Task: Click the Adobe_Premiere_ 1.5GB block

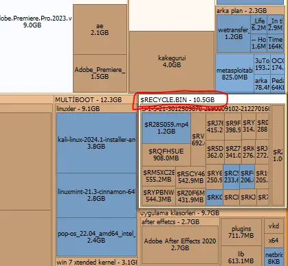Action: (x=100, y=73)
